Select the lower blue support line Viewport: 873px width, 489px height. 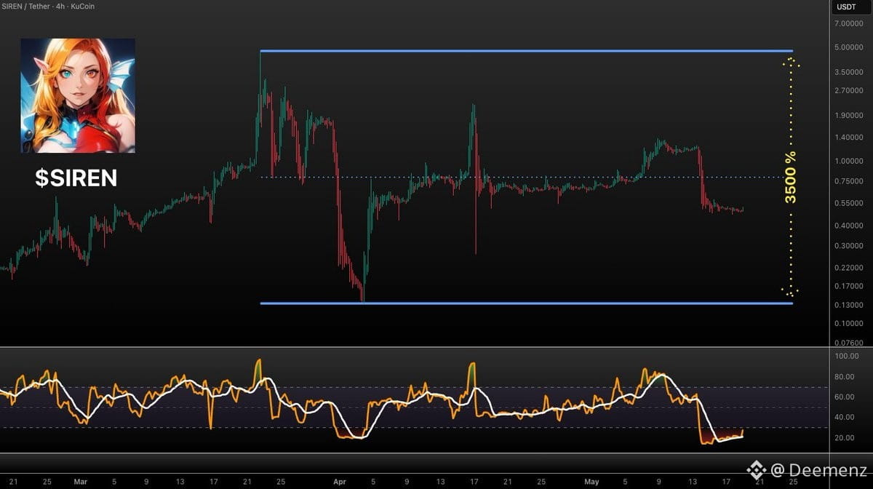click(x=526, y=303)
